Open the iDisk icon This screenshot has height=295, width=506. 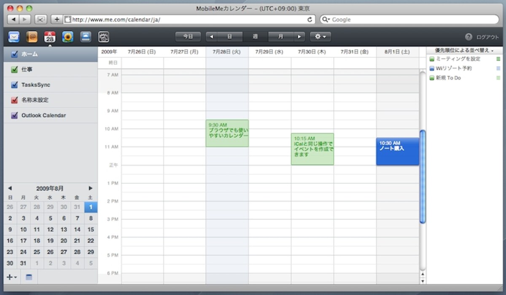tap(86, 37)
